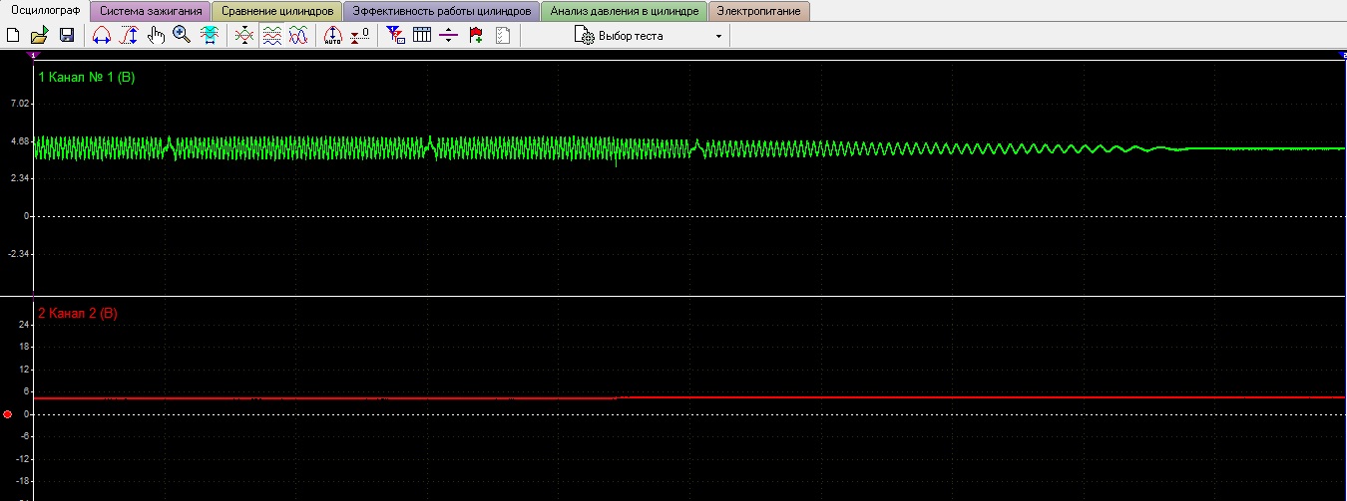Click the 4.68 value on channel 1 axis

click(x=22, y=140)
